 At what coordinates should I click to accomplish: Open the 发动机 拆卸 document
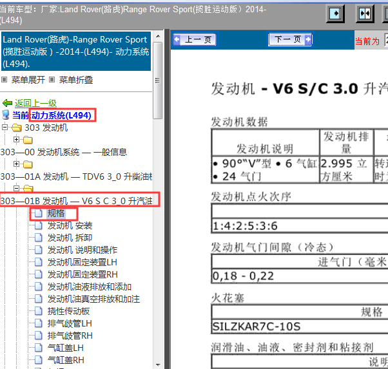(x=70, y=238)
